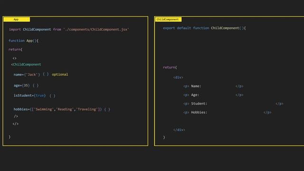The width and height of the screenshot is (304, 171).
Task: Click the yellow ChildComponent label tab
Action: (x=168, y=19)
